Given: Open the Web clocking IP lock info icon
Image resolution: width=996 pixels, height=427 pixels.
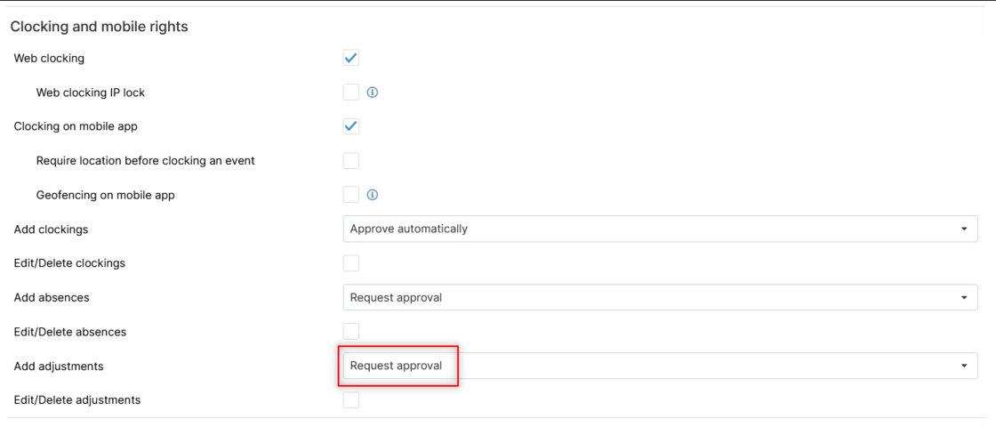Looking at the screenshot, I should 373,93.
